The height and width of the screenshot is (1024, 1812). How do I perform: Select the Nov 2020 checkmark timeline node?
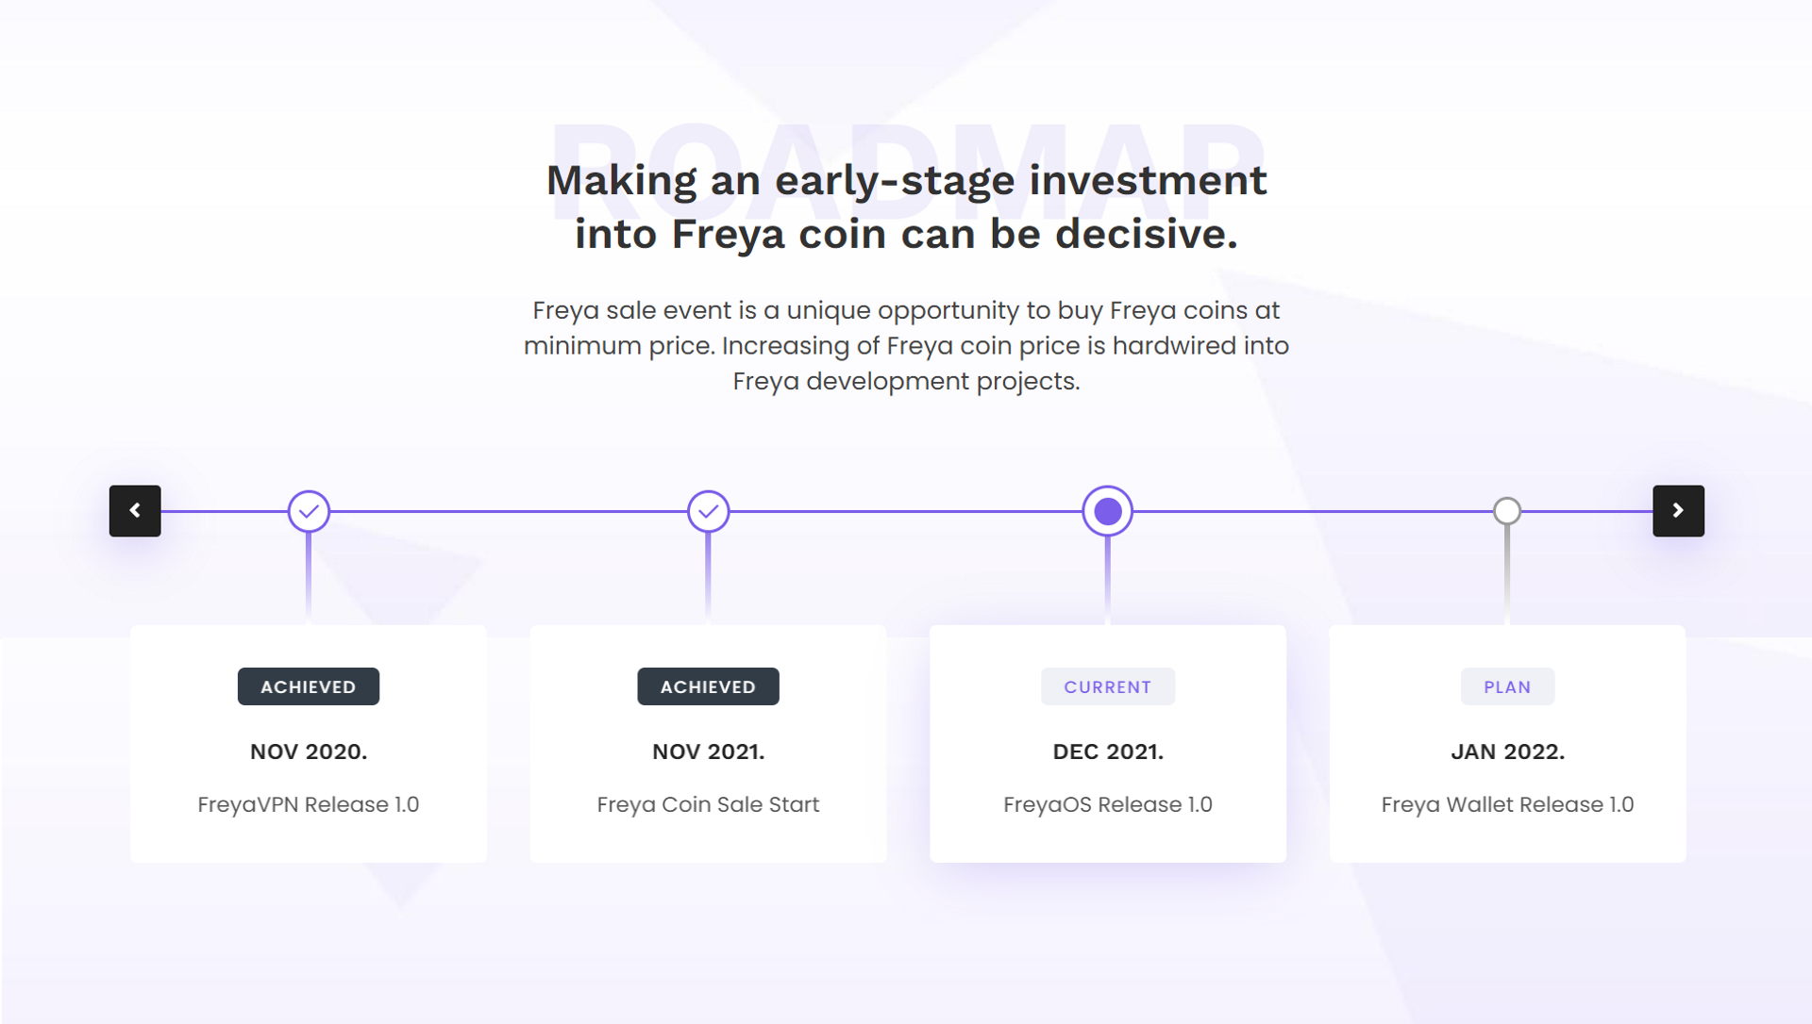[309, 511]
